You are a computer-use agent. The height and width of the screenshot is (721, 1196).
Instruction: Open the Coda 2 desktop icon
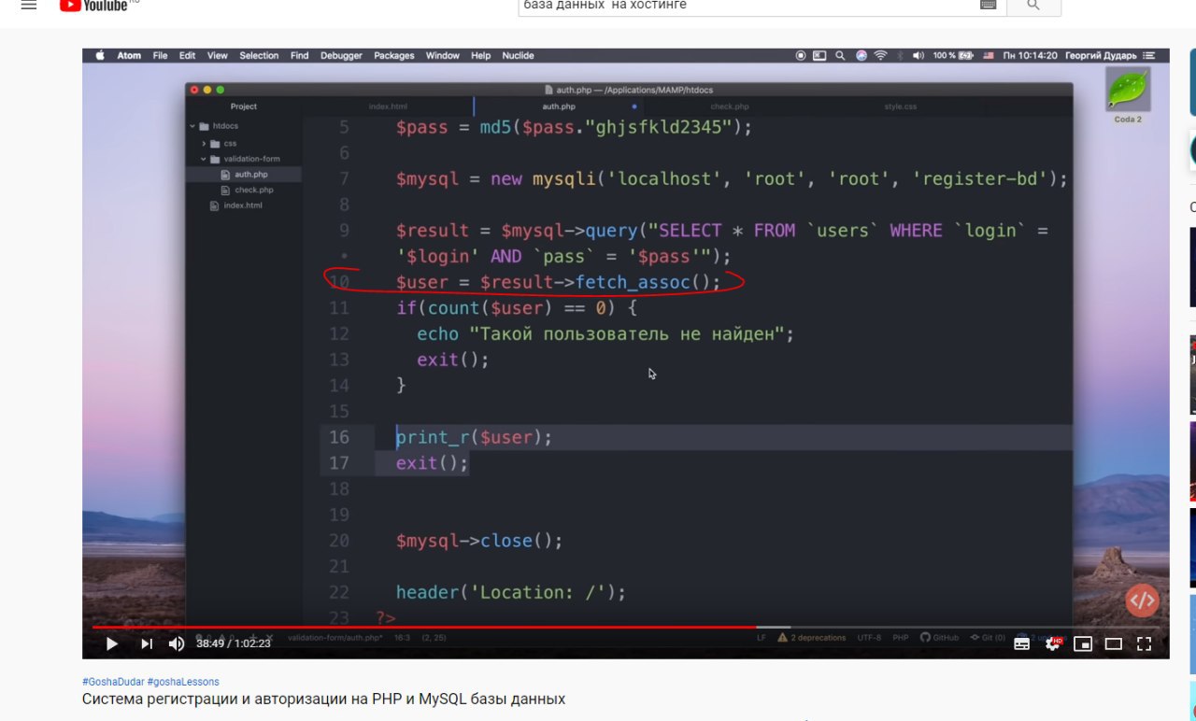tap(1128, 95)
